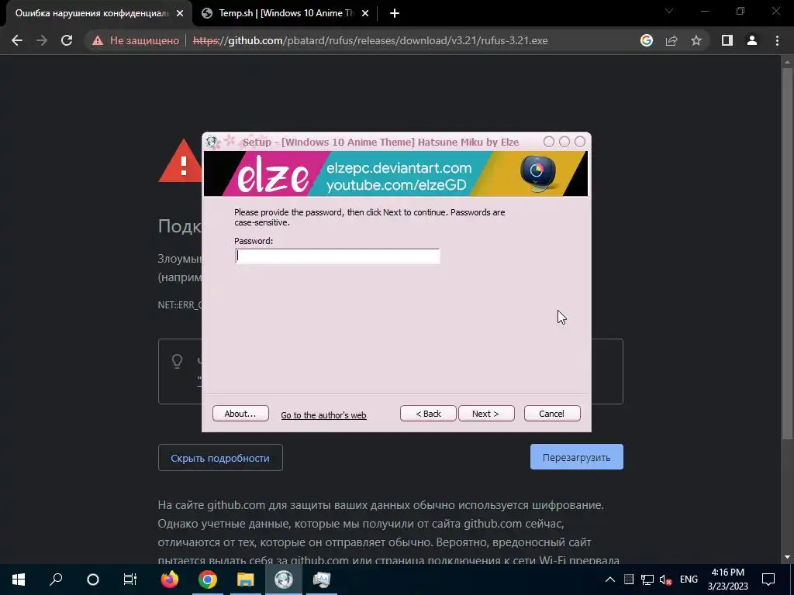Bookmark this page with the star icon
Viewport: 794px width, 595px height.
[696, 40]
